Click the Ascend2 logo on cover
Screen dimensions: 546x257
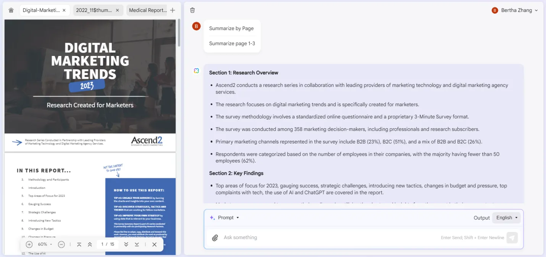pyautogui.click(x=147, y=141)
